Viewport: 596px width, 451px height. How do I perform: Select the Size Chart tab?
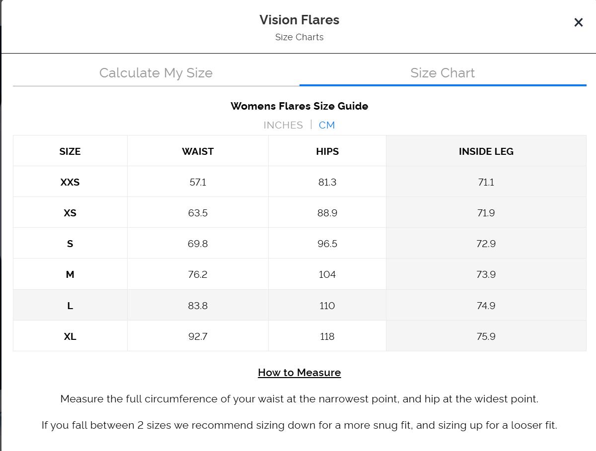point(443,73)
